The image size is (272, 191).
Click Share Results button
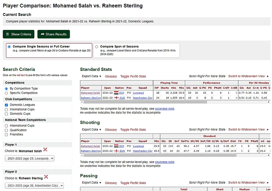pos(54,34)
